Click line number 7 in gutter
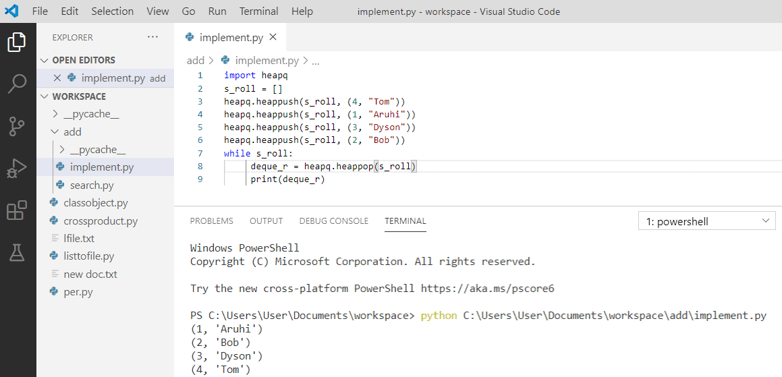Image resolution: width=782 pixels, height=377 pixels. point(200,153)
